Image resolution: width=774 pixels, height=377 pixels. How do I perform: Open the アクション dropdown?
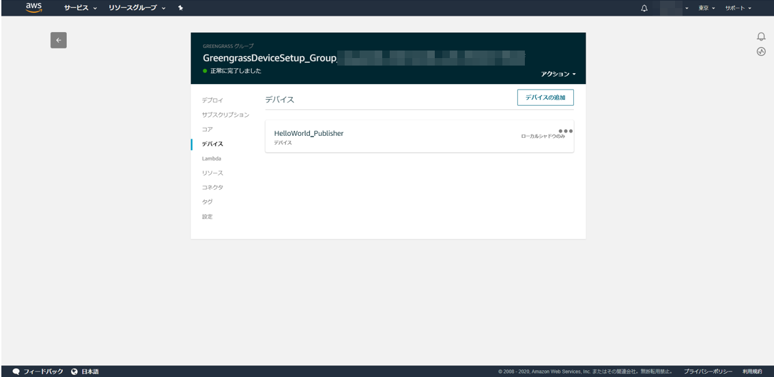pos(558,74)
